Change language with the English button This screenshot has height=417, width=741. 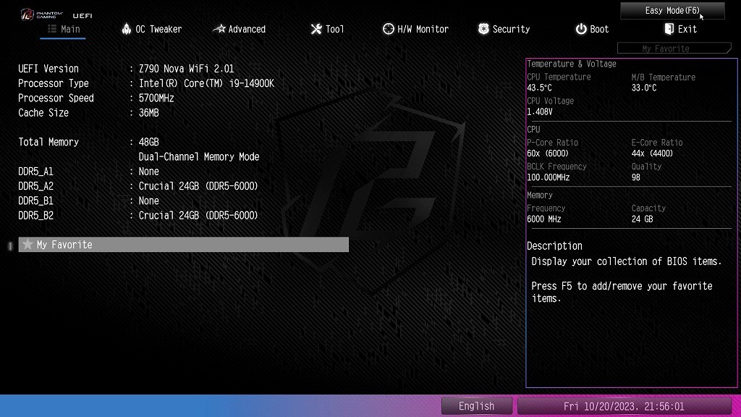tap(476, 405)
